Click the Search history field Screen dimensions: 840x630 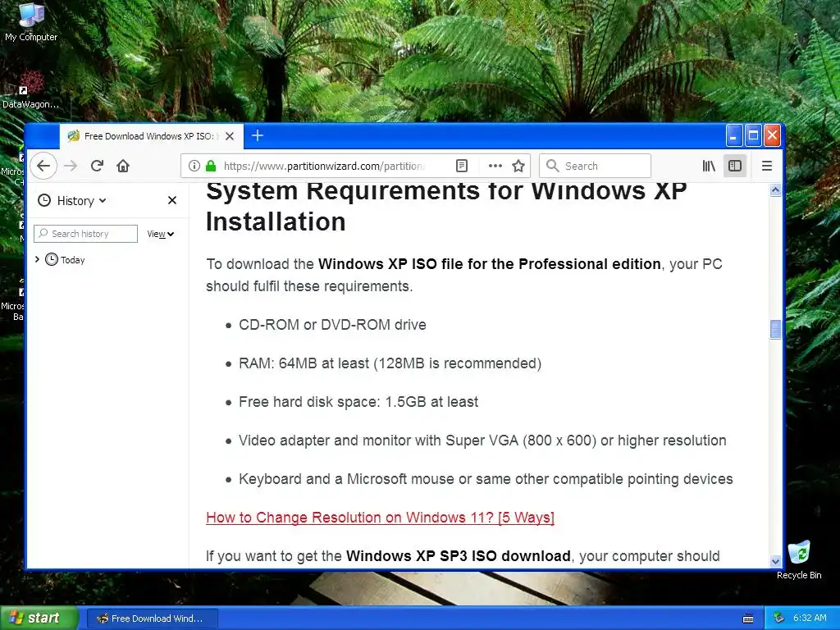pos(85,234)
